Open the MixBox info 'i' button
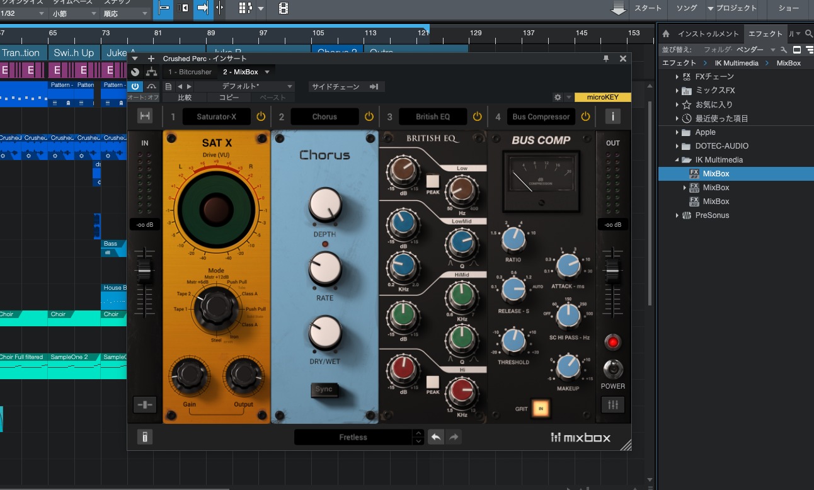This screenshot has height=490, width=814. [612, 116]
